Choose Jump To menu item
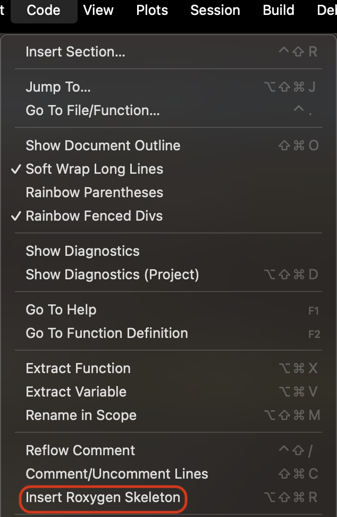The image size is (337, 517). coord(168,87)
